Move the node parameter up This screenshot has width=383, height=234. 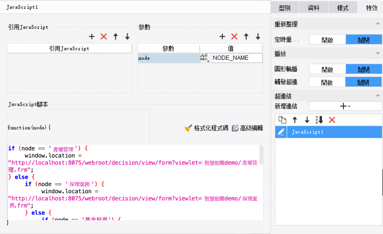pyautogui.click(x=246, y=37)
